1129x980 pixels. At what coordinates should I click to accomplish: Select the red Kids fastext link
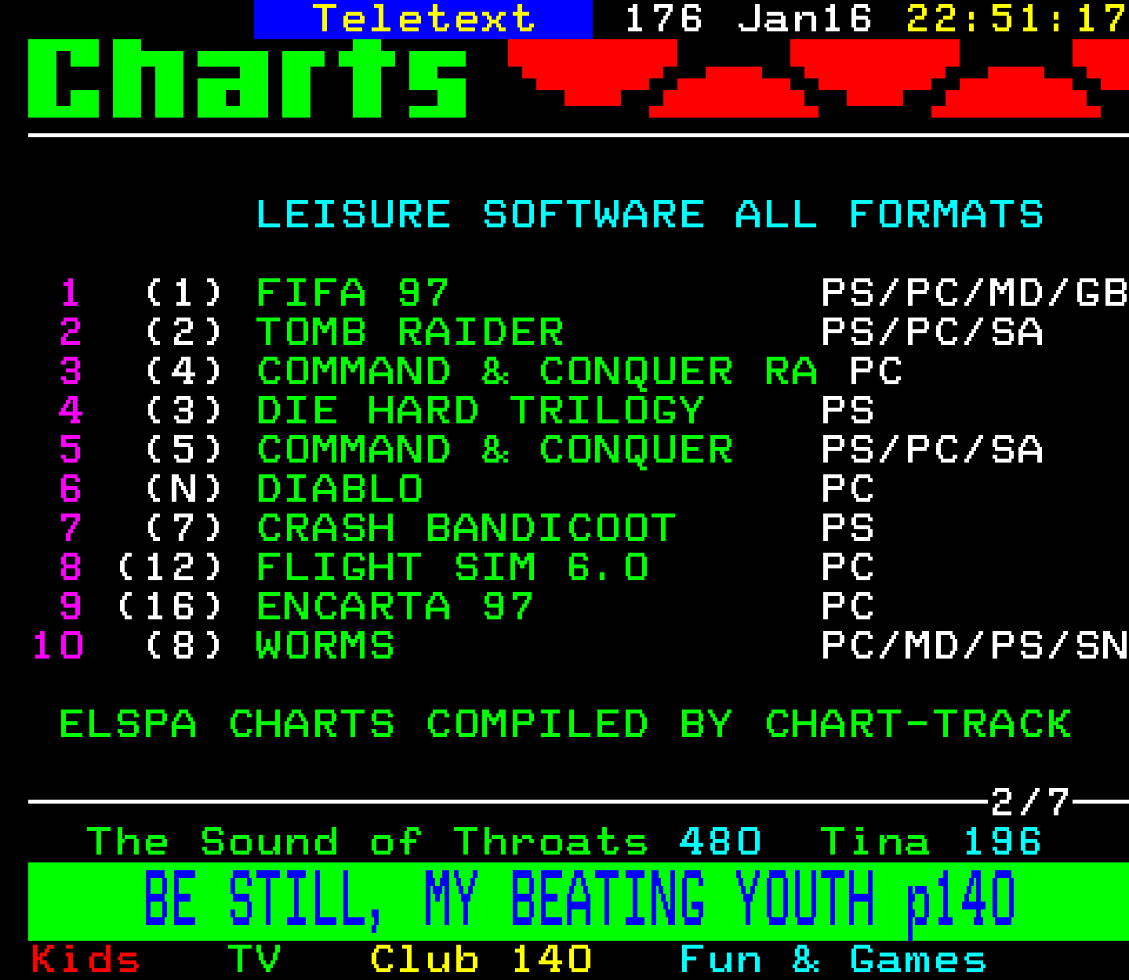[85, 960]
